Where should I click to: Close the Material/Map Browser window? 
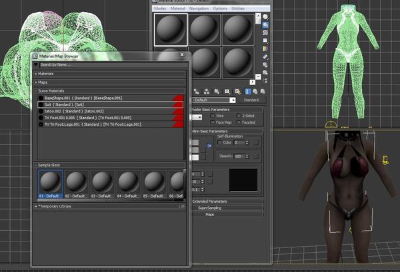[182, 55]
